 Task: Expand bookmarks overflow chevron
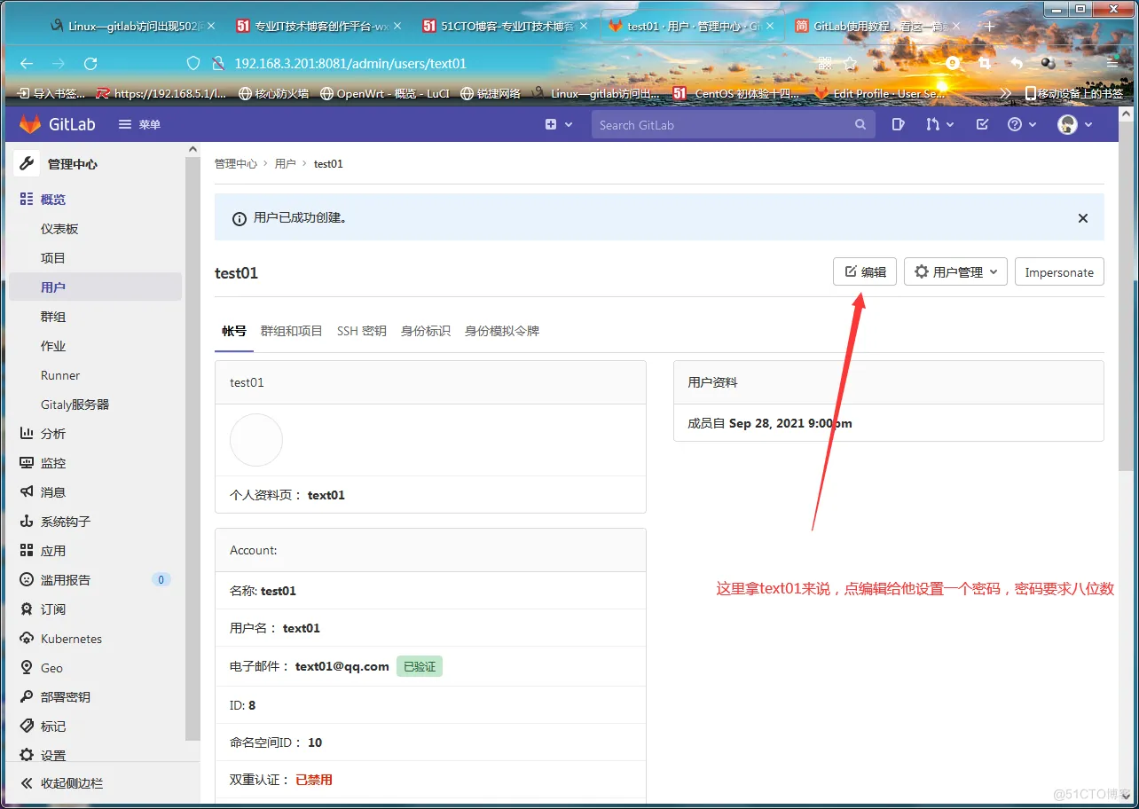[x=1005, y=93]
